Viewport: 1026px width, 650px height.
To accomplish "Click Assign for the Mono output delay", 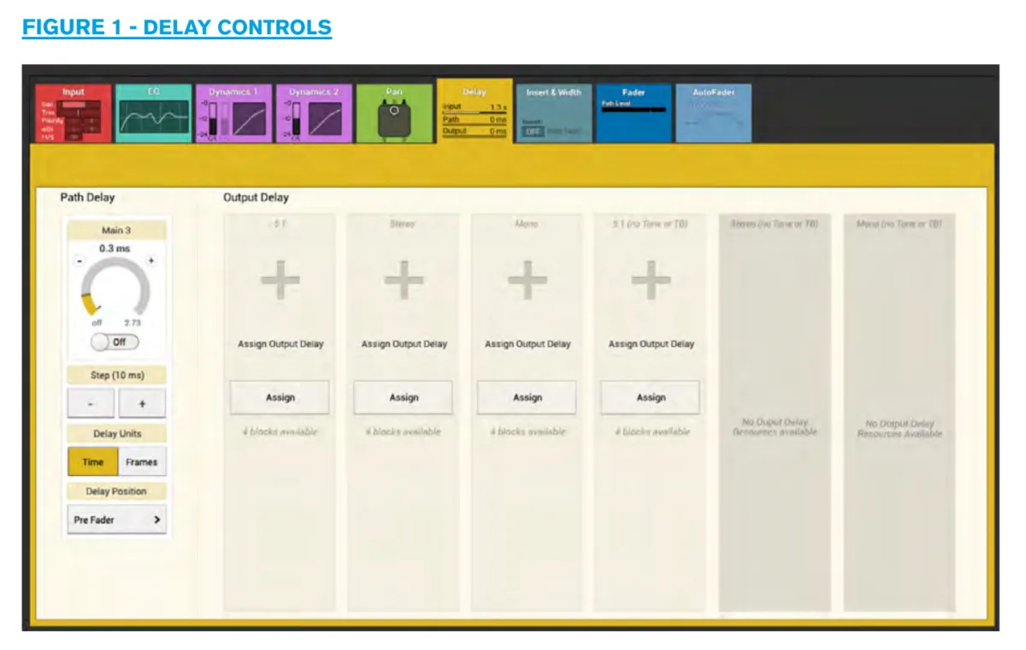I will coord(528,397).
